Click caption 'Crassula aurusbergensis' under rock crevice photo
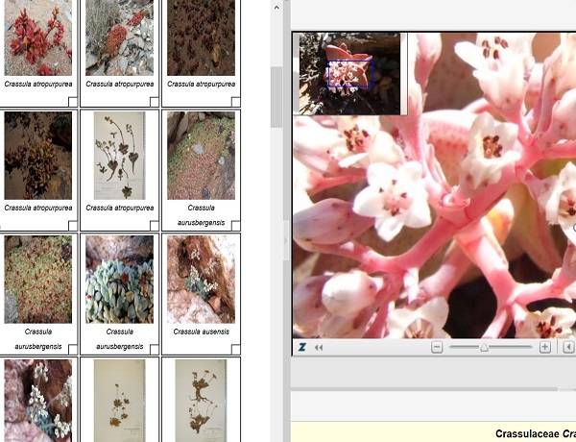The width and height of the screenshot is (576, 442). (x=202, y=215)
